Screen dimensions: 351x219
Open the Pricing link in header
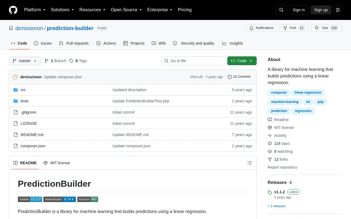[185, 10]
